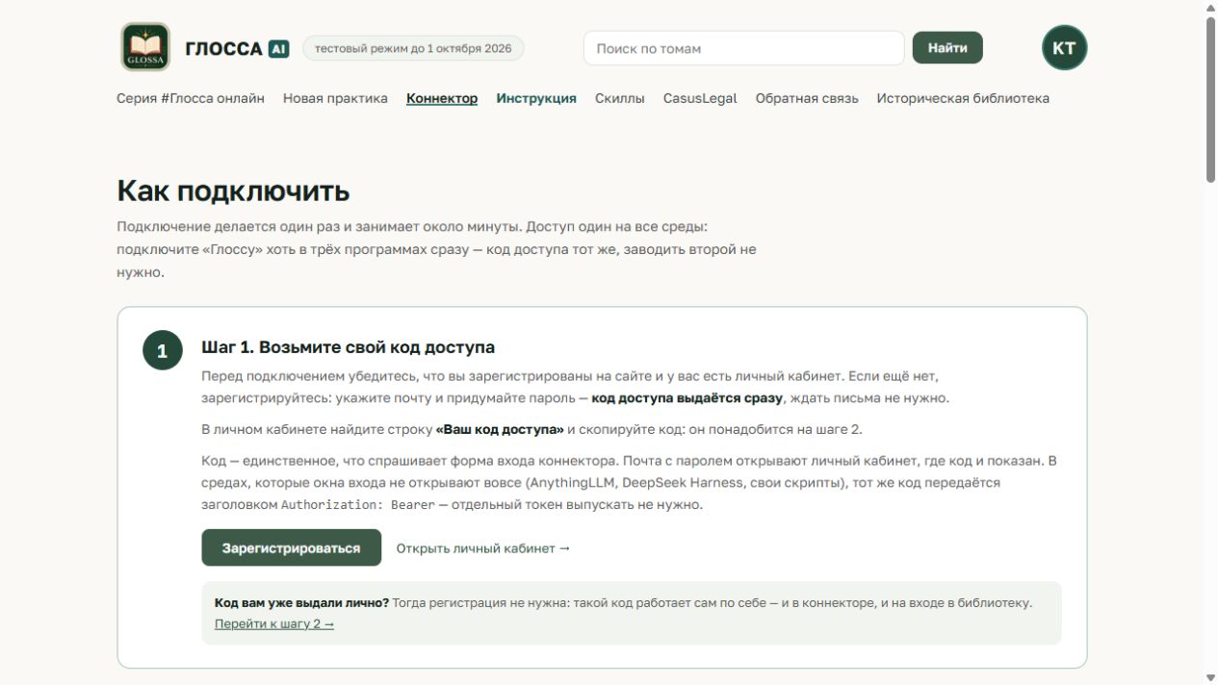The width and height of the screenshot is (1218, 685).
Task: Click the page scroll down arrow
Action: point(1210,677)
